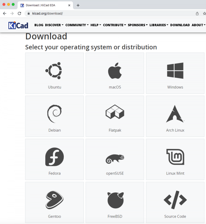The height and width of the screenshot is (224, 206).
Task: Click the openSUSE chameleon icon
Action: pyautogui.click(x=115, y=159)
